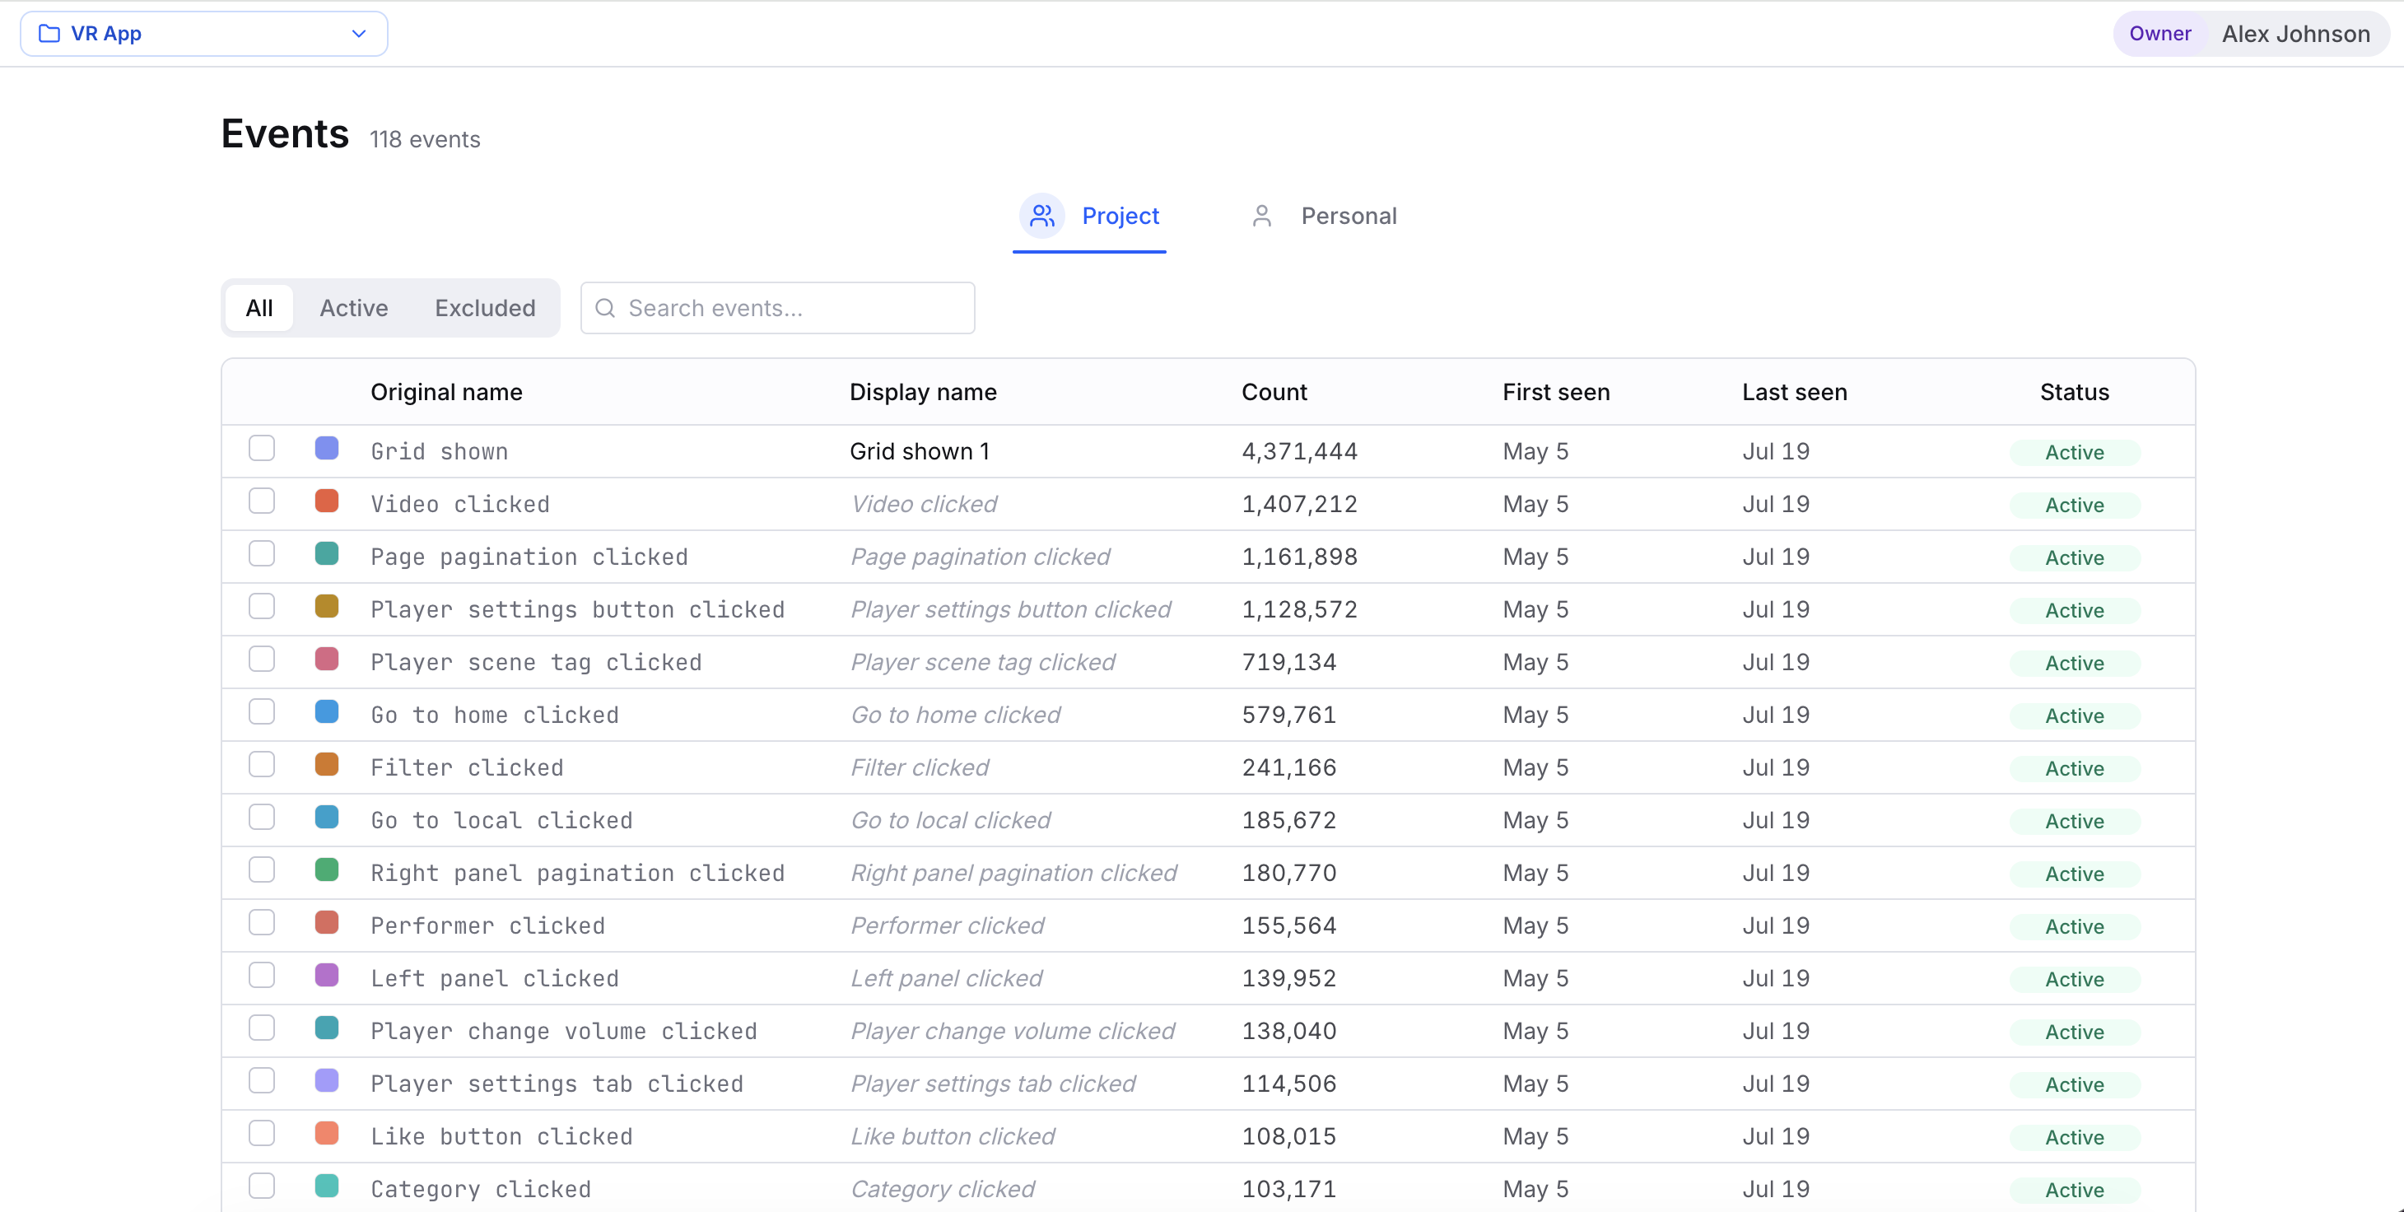The width and height of the screenshot is (2404, 1212).
Task: Click Active status of Player settings button clicked
Action: point(2075,610)
